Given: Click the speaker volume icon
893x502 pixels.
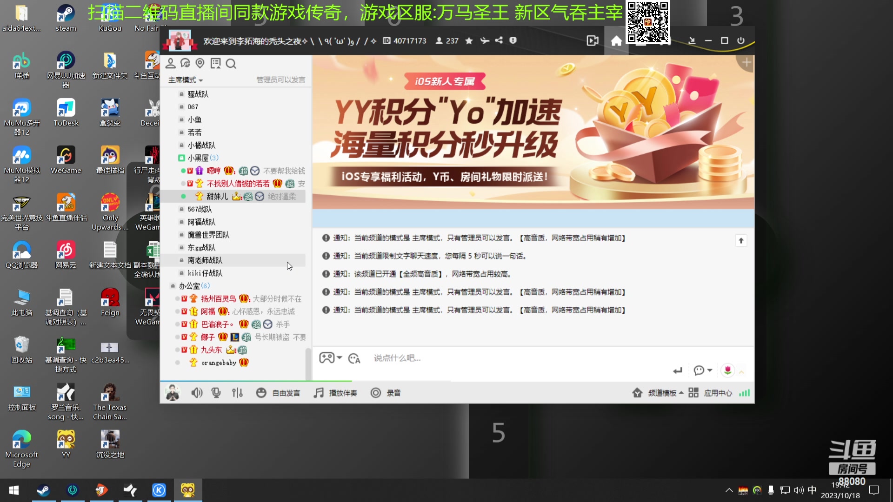Looking at the screenshot, I should [x=197, y=393].
